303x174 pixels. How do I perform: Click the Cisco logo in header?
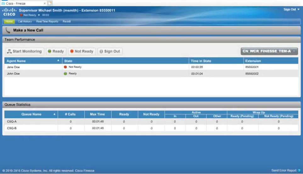point(9,12)
